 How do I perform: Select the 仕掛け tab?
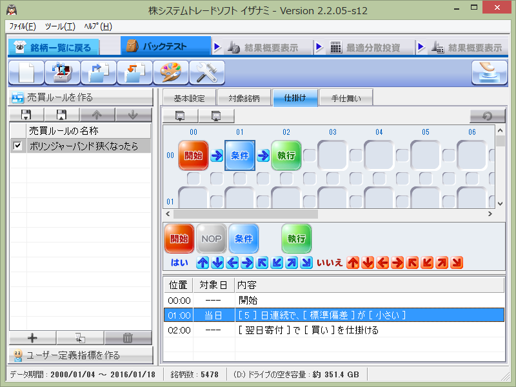(295, 97)
